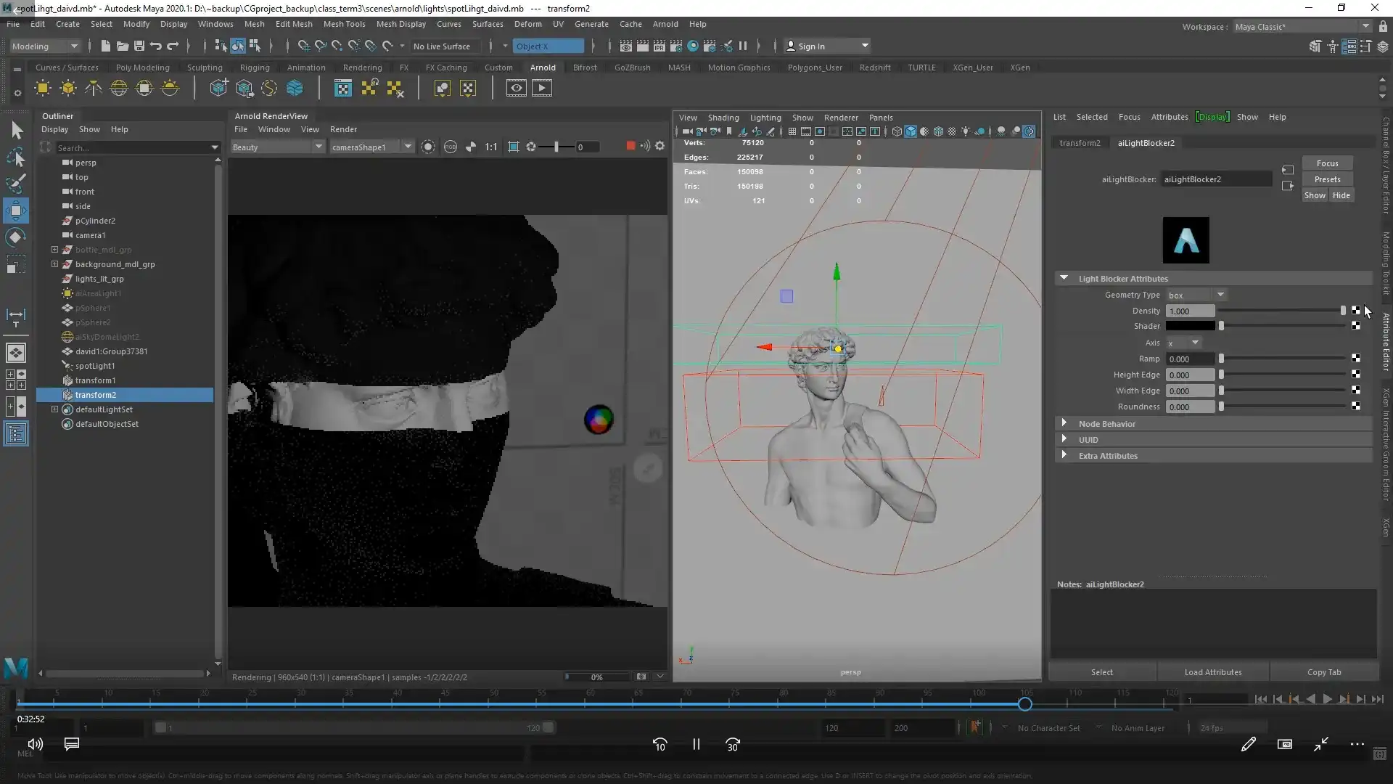Select the Move tool in the toolbox
1393x784 pixels.
click(x=16, y=211)
